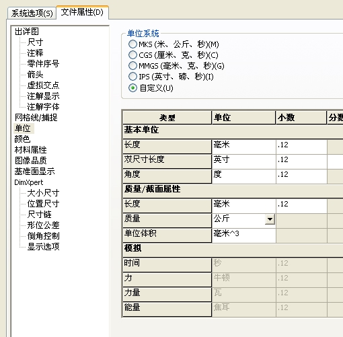
Task: Select 基准面显示 item
Action: tap(34, 172)
